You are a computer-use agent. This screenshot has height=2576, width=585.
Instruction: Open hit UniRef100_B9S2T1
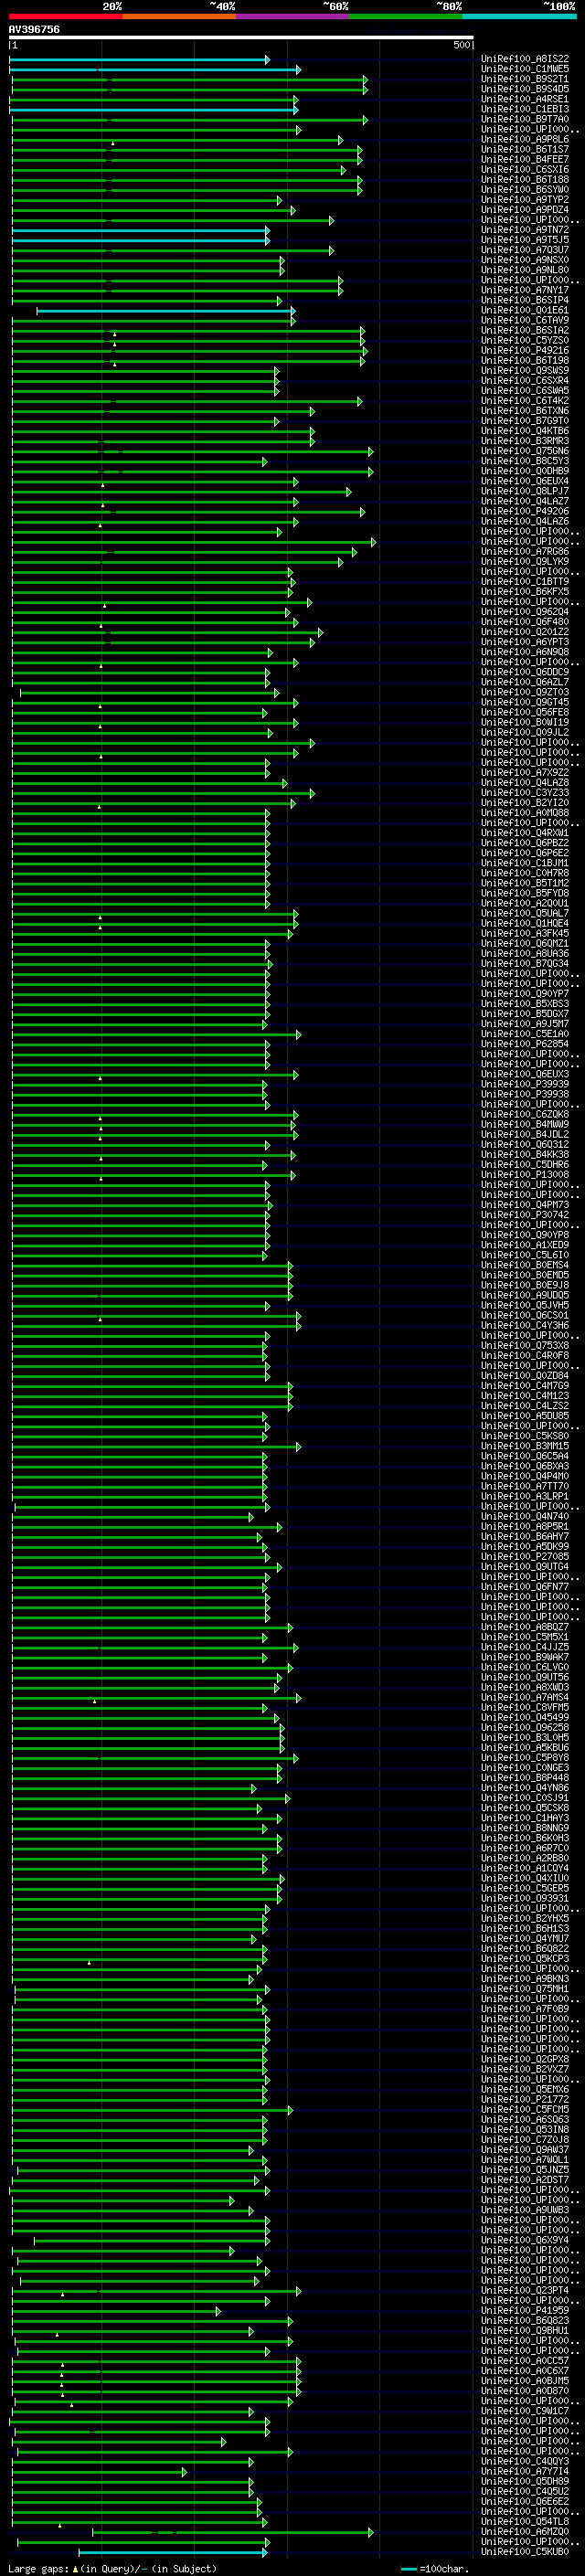525,79
